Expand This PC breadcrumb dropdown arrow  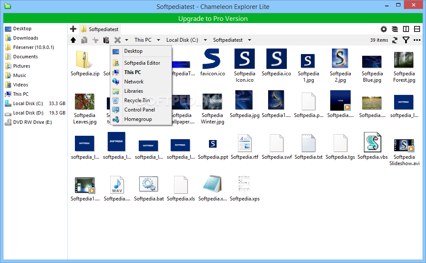click(158, 40)
